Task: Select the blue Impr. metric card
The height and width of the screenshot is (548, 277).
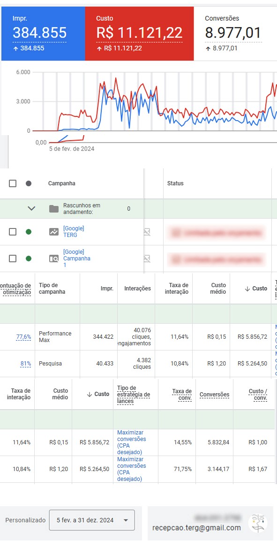Action: click(x=43, y=34)
